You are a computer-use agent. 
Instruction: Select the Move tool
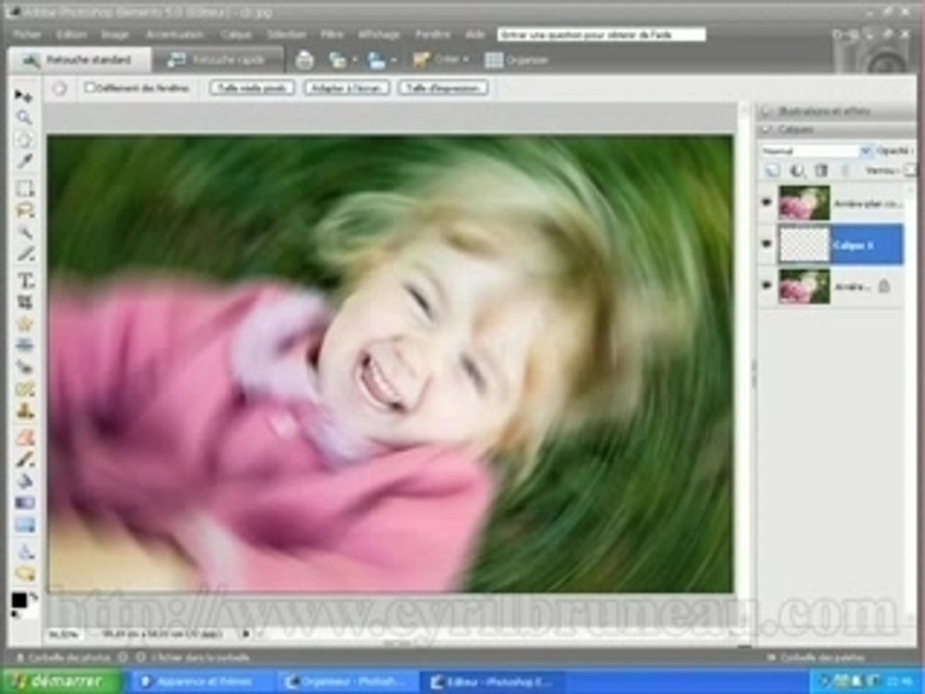[x=23, y=95]
